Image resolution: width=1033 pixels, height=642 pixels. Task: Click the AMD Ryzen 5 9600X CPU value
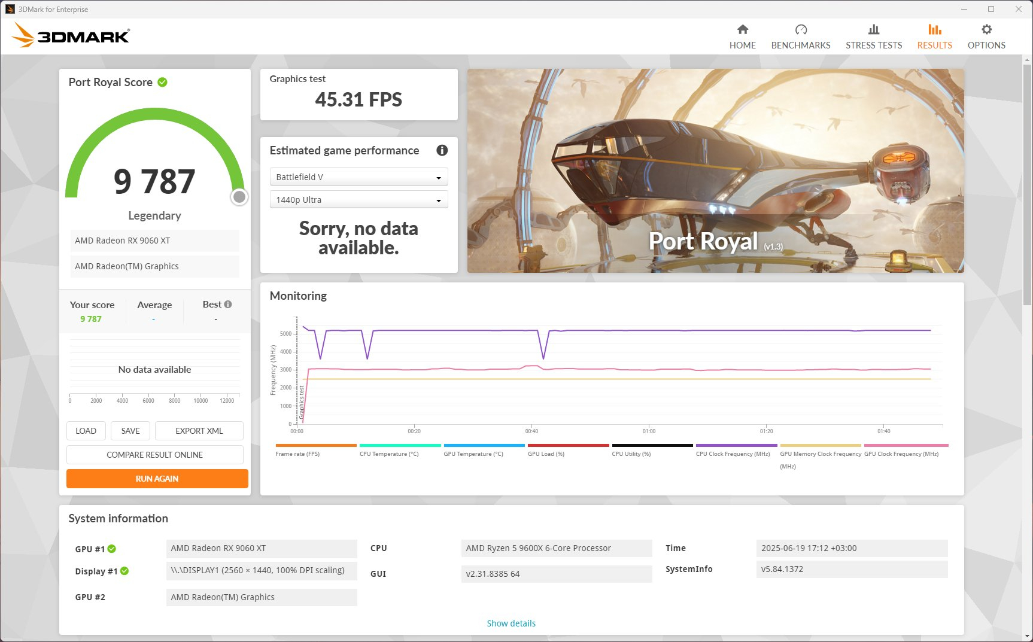pyautogui.click(x=557, y=548)
